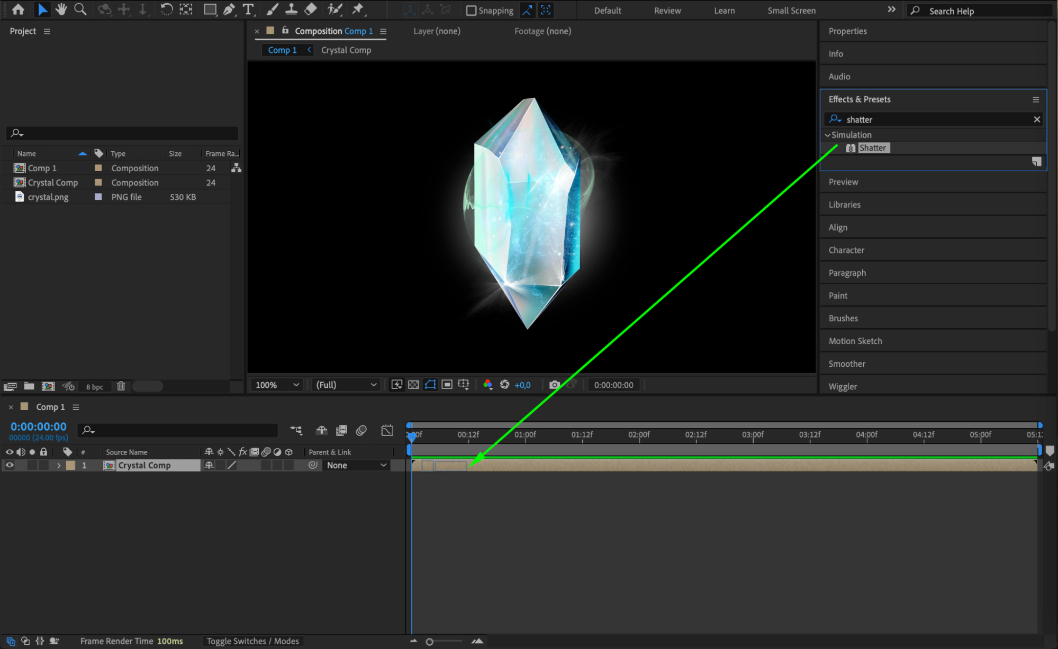Viewport: 1058px width, 649px height.
Task: Click the Rotation tool icon
Action: 166,9
